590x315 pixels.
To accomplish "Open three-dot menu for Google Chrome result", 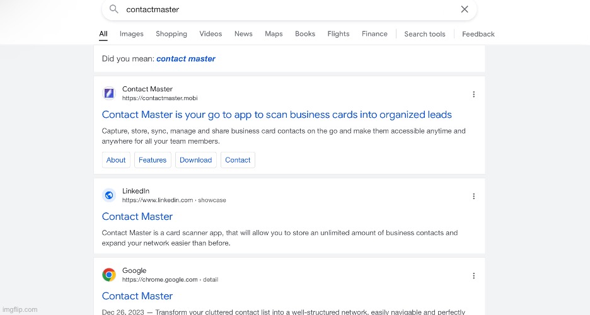I will pyautogui.click(x=473, y=275).
